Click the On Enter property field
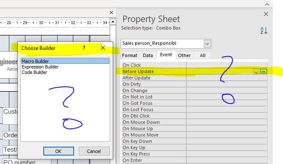 pyautogui.click(x=227, y=160)
